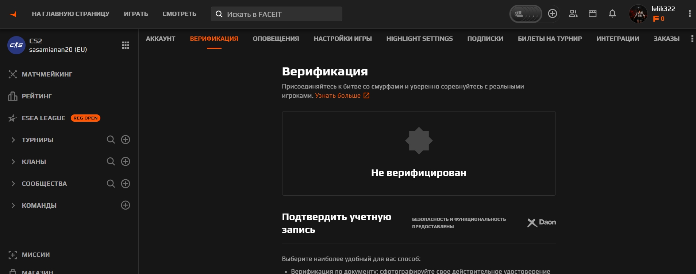Create a clan with plus icon

pos(126,161)
